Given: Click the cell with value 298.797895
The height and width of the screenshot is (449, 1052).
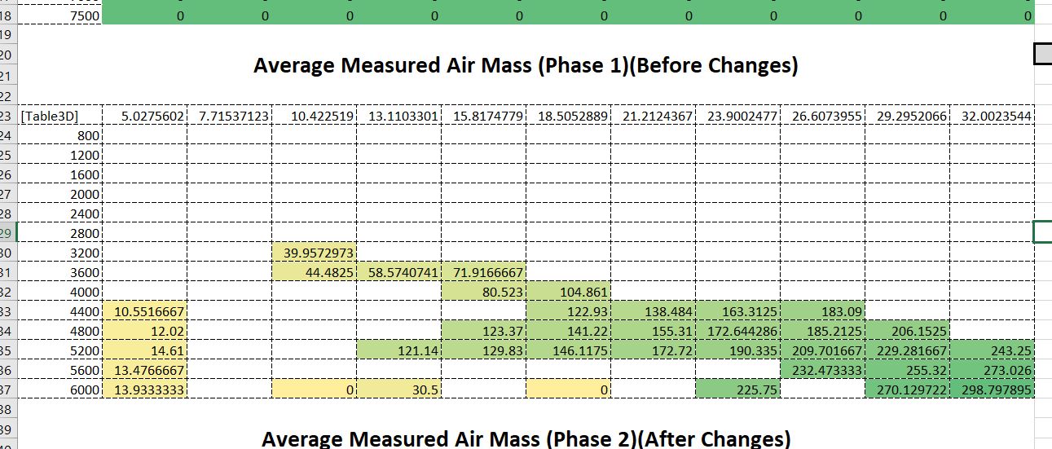Looking at the screenshot, I should [x=992, y=390].
